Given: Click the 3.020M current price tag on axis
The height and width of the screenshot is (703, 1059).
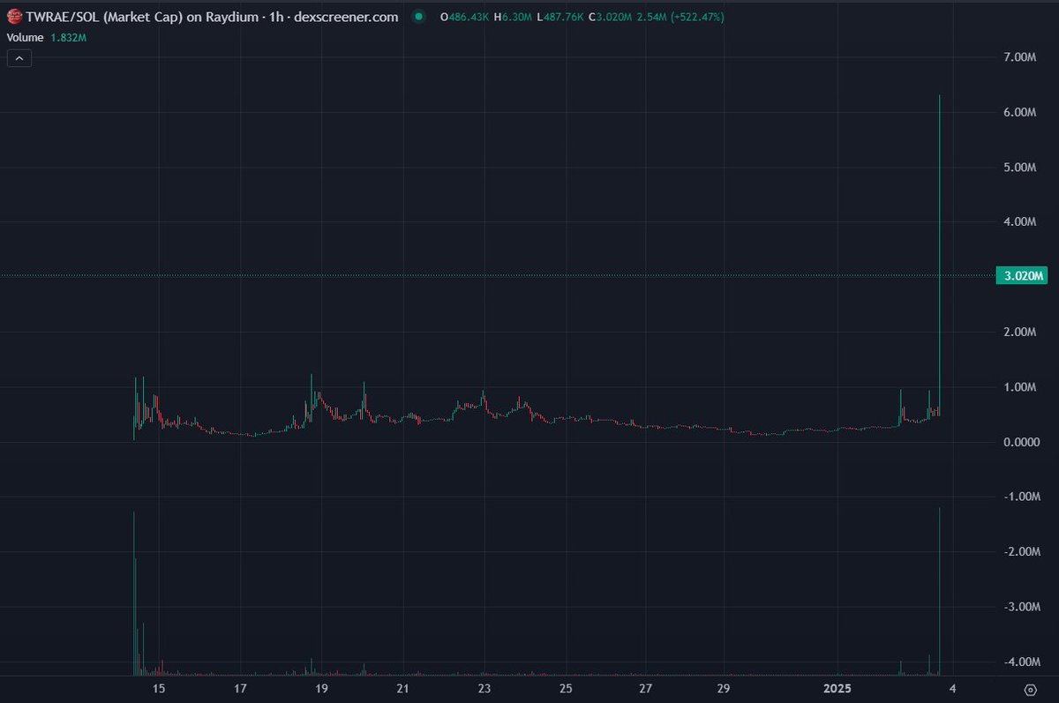Looking at the screenshot, I should point(1022,275).
